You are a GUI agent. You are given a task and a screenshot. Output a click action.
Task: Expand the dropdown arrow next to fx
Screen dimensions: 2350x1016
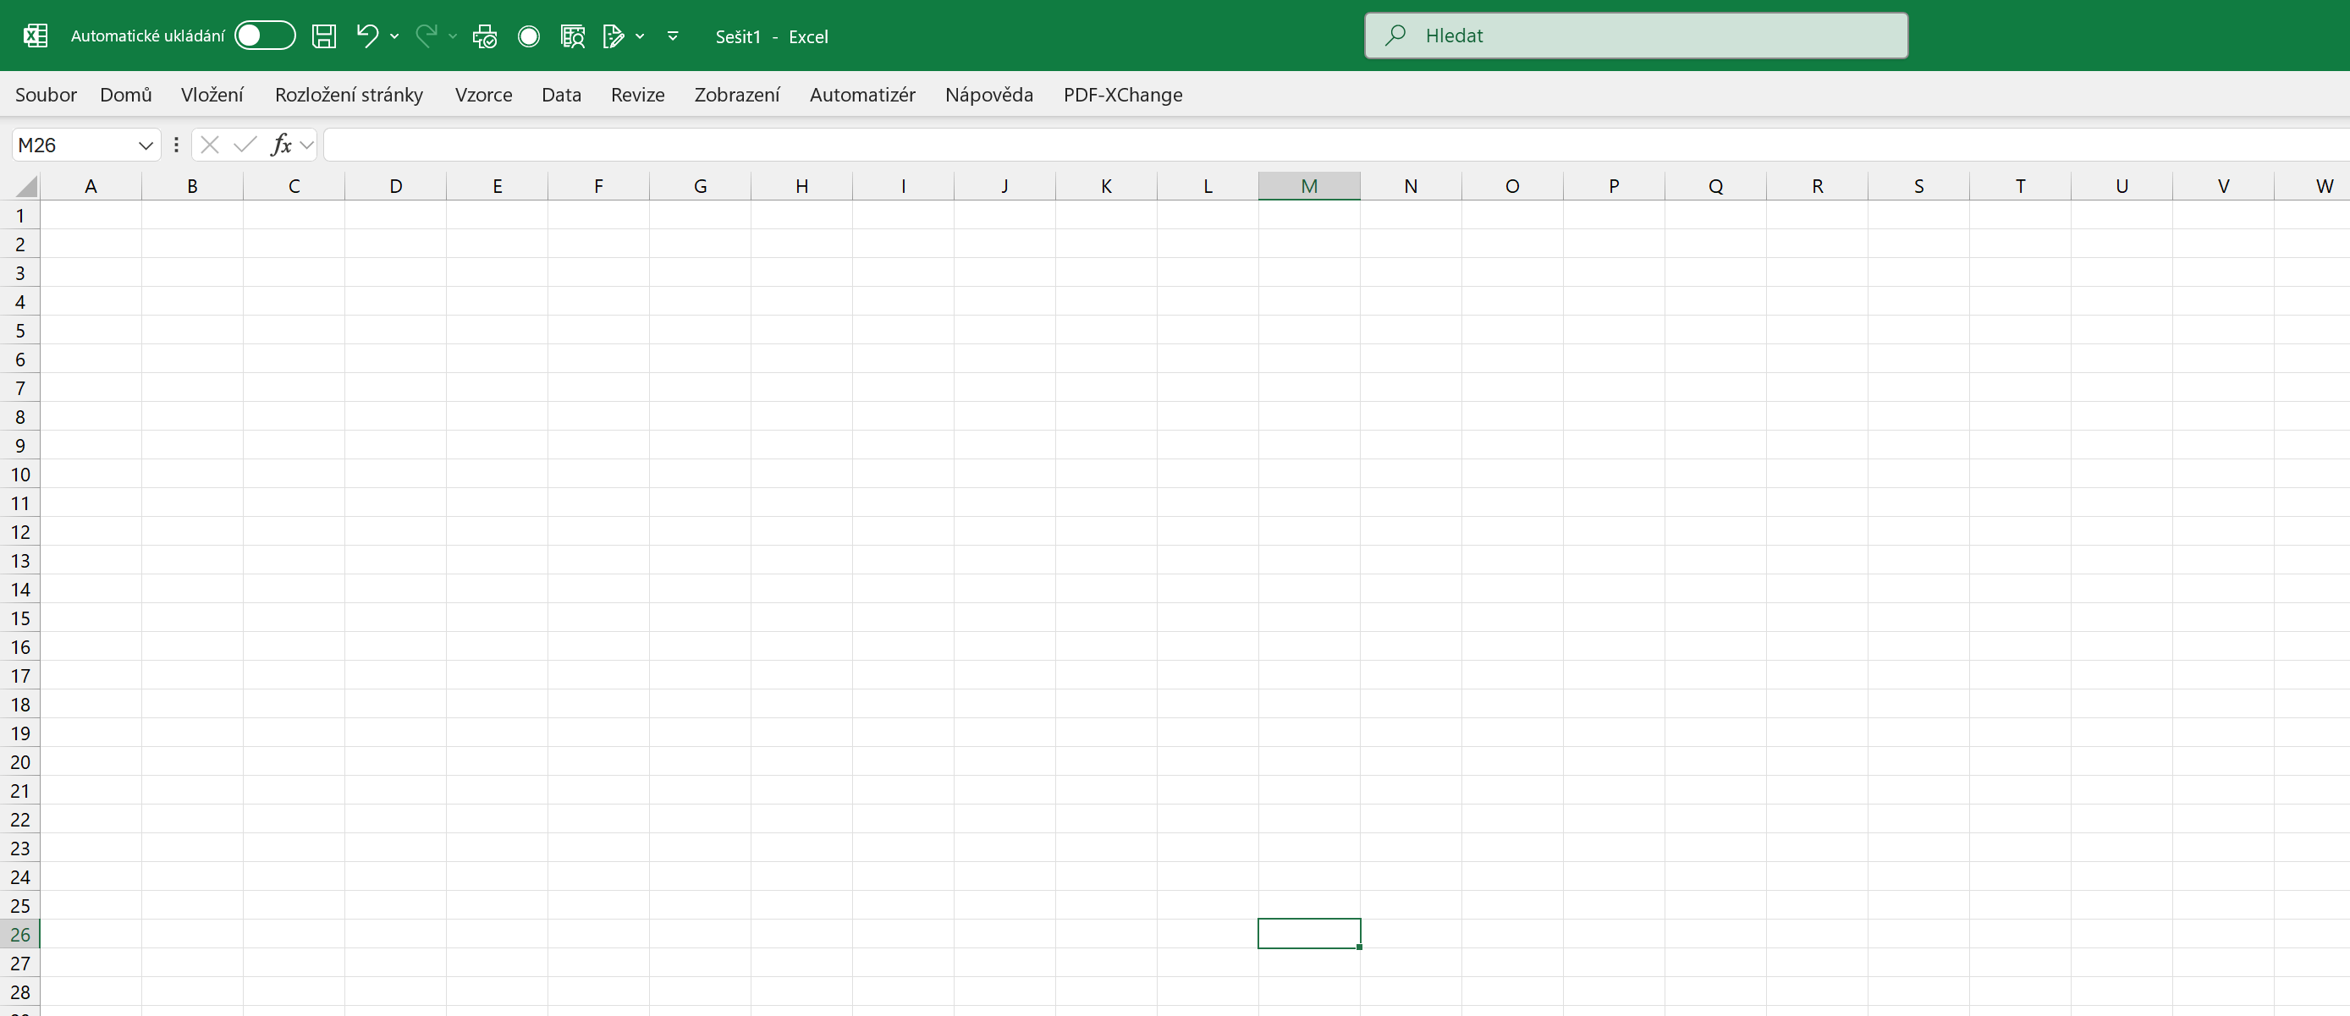coord(306,145)
